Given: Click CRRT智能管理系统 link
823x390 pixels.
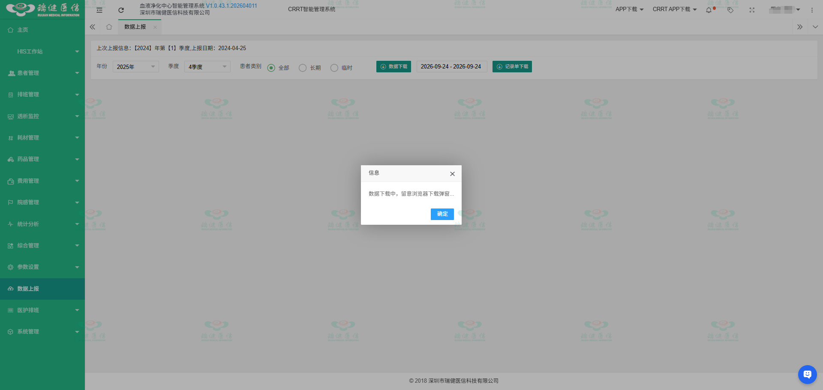Looking at the screenshot, I should pos(312,9).
